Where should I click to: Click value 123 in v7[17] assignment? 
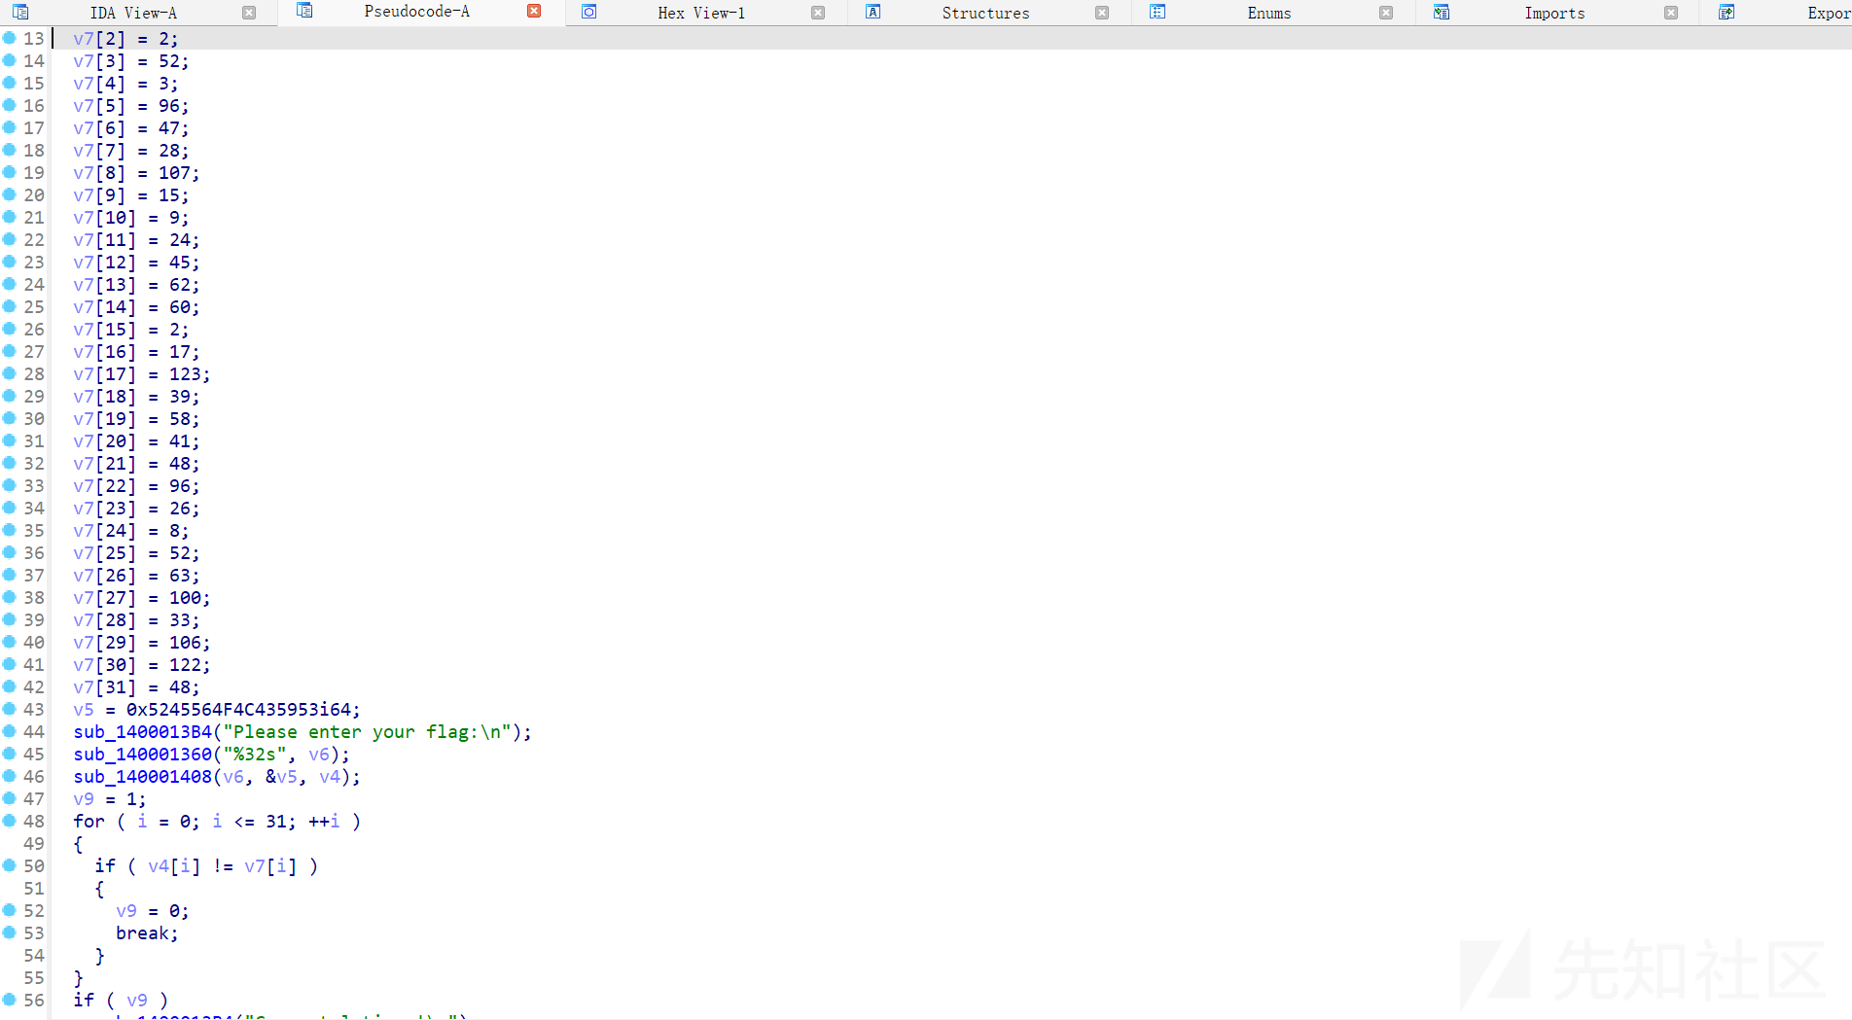point(185,374)
